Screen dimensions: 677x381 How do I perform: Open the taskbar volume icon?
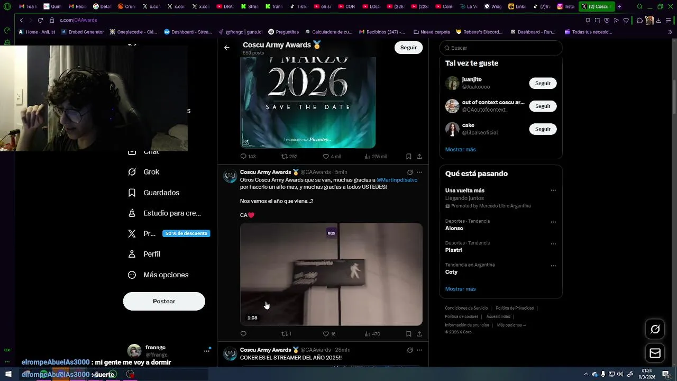pyautogui.click(x=620, y=374)
